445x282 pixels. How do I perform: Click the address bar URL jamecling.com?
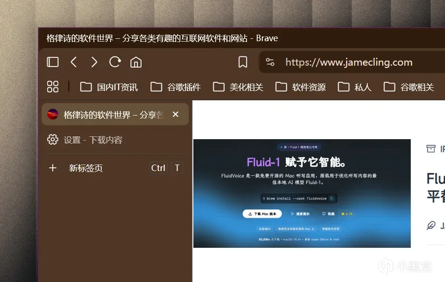[x=349, y=62]
